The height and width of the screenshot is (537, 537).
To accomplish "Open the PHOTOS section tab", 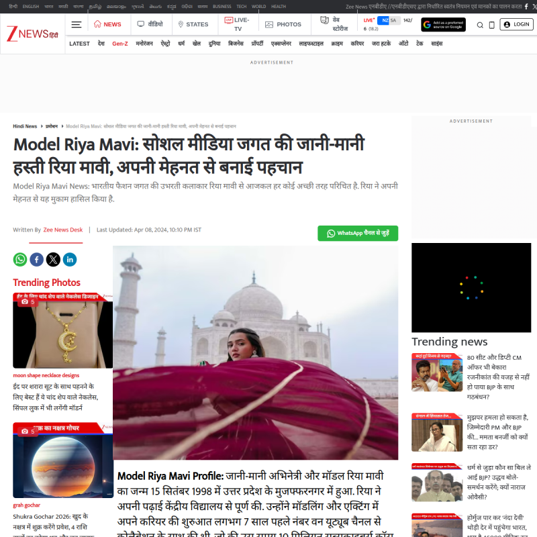I will click(283, 24).
